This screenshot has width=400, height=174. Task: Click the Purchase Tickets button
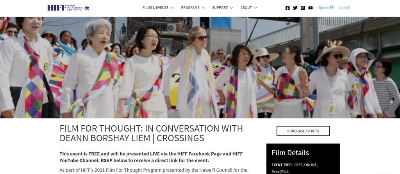point(303,131)
